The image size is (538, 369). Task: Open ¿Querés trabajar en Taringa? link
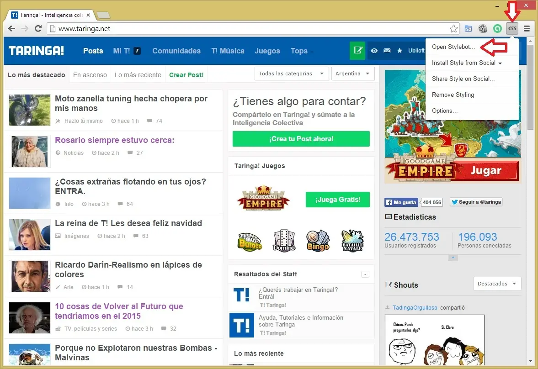click(x=298, y=293)
